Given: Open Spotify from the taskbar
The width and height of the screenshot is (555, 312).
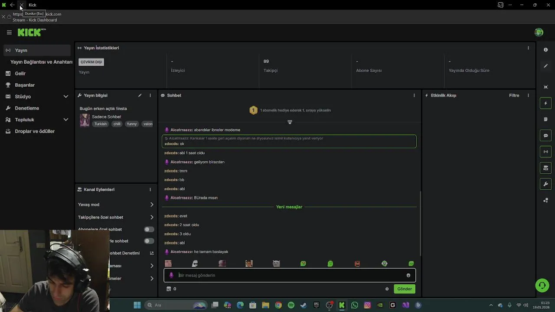Looking at the screenshot, I should [291, 305].
